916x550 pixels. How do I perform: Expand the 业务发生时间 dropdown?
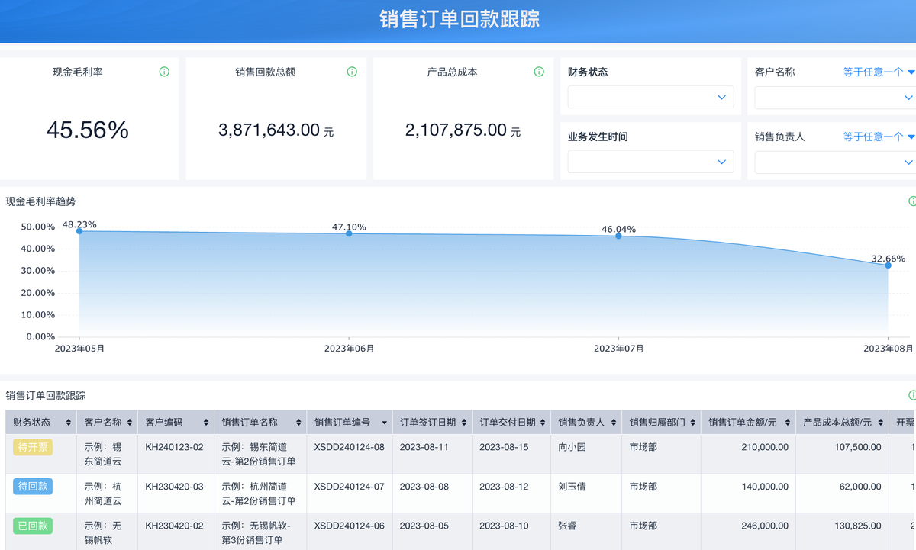pyautogui.click(x=650, y=162)
